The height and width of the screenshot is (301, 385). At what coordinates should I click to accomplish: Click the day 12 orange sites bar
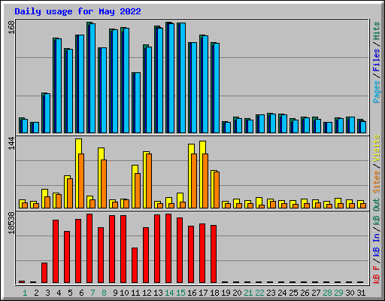pyautogui.click(x=149, y=181)
